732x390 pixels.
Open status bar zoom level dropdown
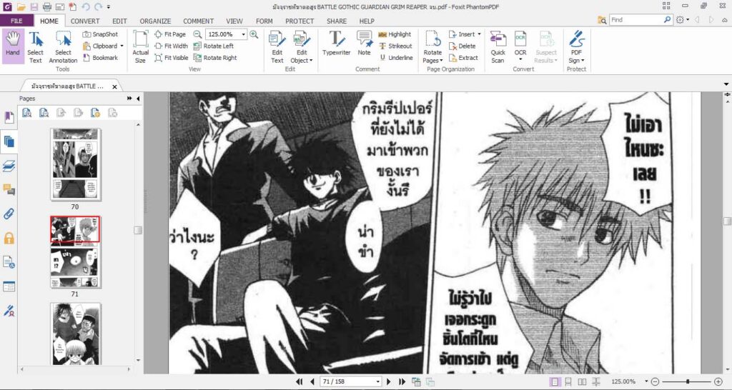646,381
